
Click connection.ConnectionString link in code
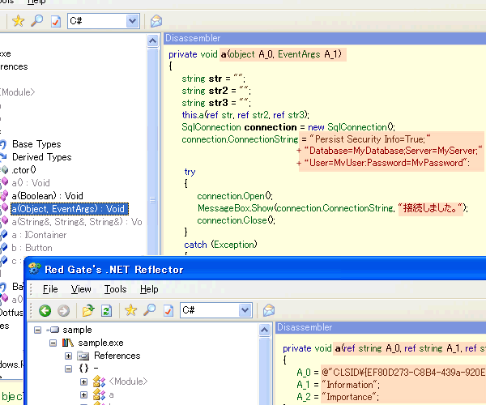240,139
